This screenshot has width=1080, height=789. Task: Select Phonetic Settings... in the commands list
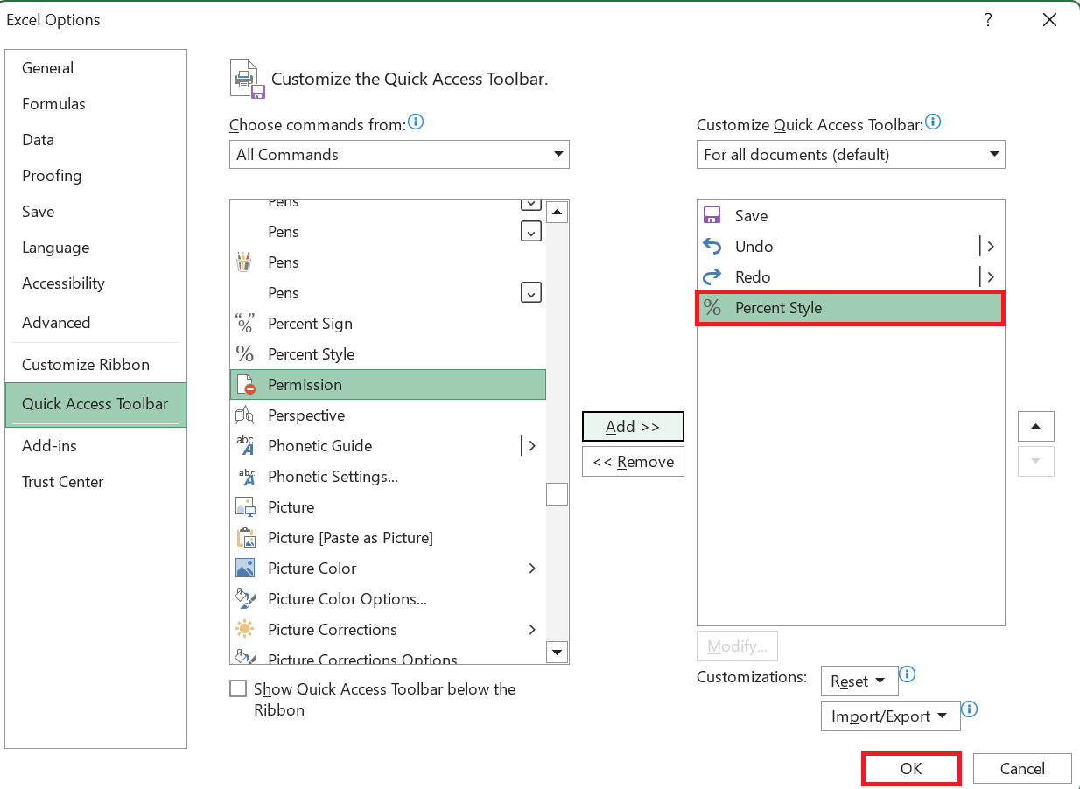pos(388,477)
